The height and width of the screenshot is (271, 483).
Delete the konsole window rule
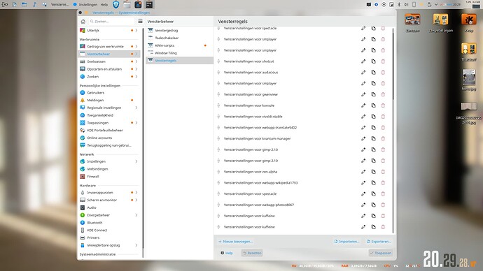tap(383, 105)
